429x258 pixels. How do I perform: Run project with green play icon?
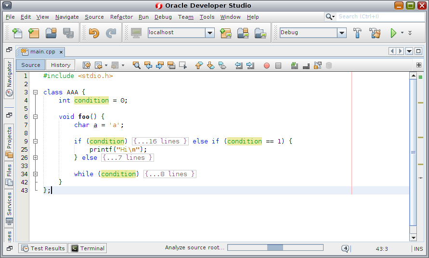(x=393, y=33)
